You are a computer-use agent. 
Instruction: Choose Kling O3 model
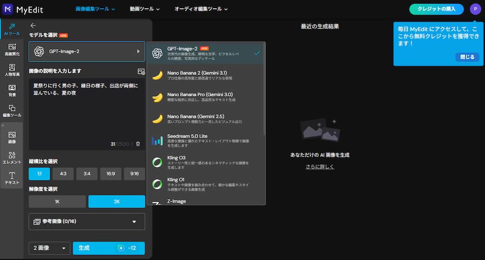[x=205, y=162]
